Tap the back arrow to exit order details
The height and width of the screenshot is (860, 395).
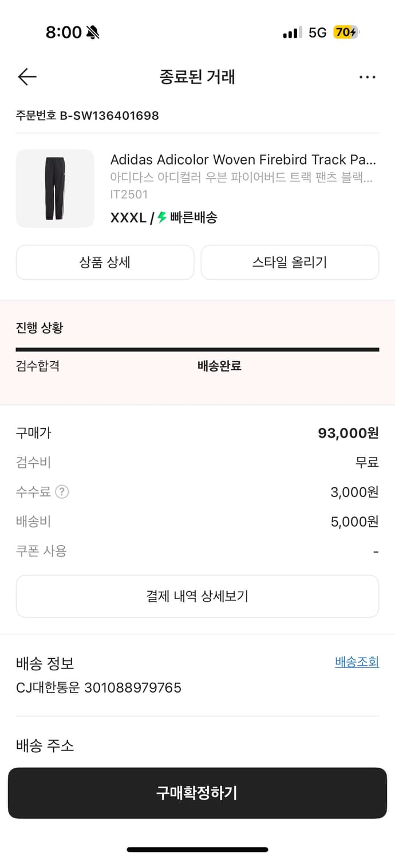point(26,76)
